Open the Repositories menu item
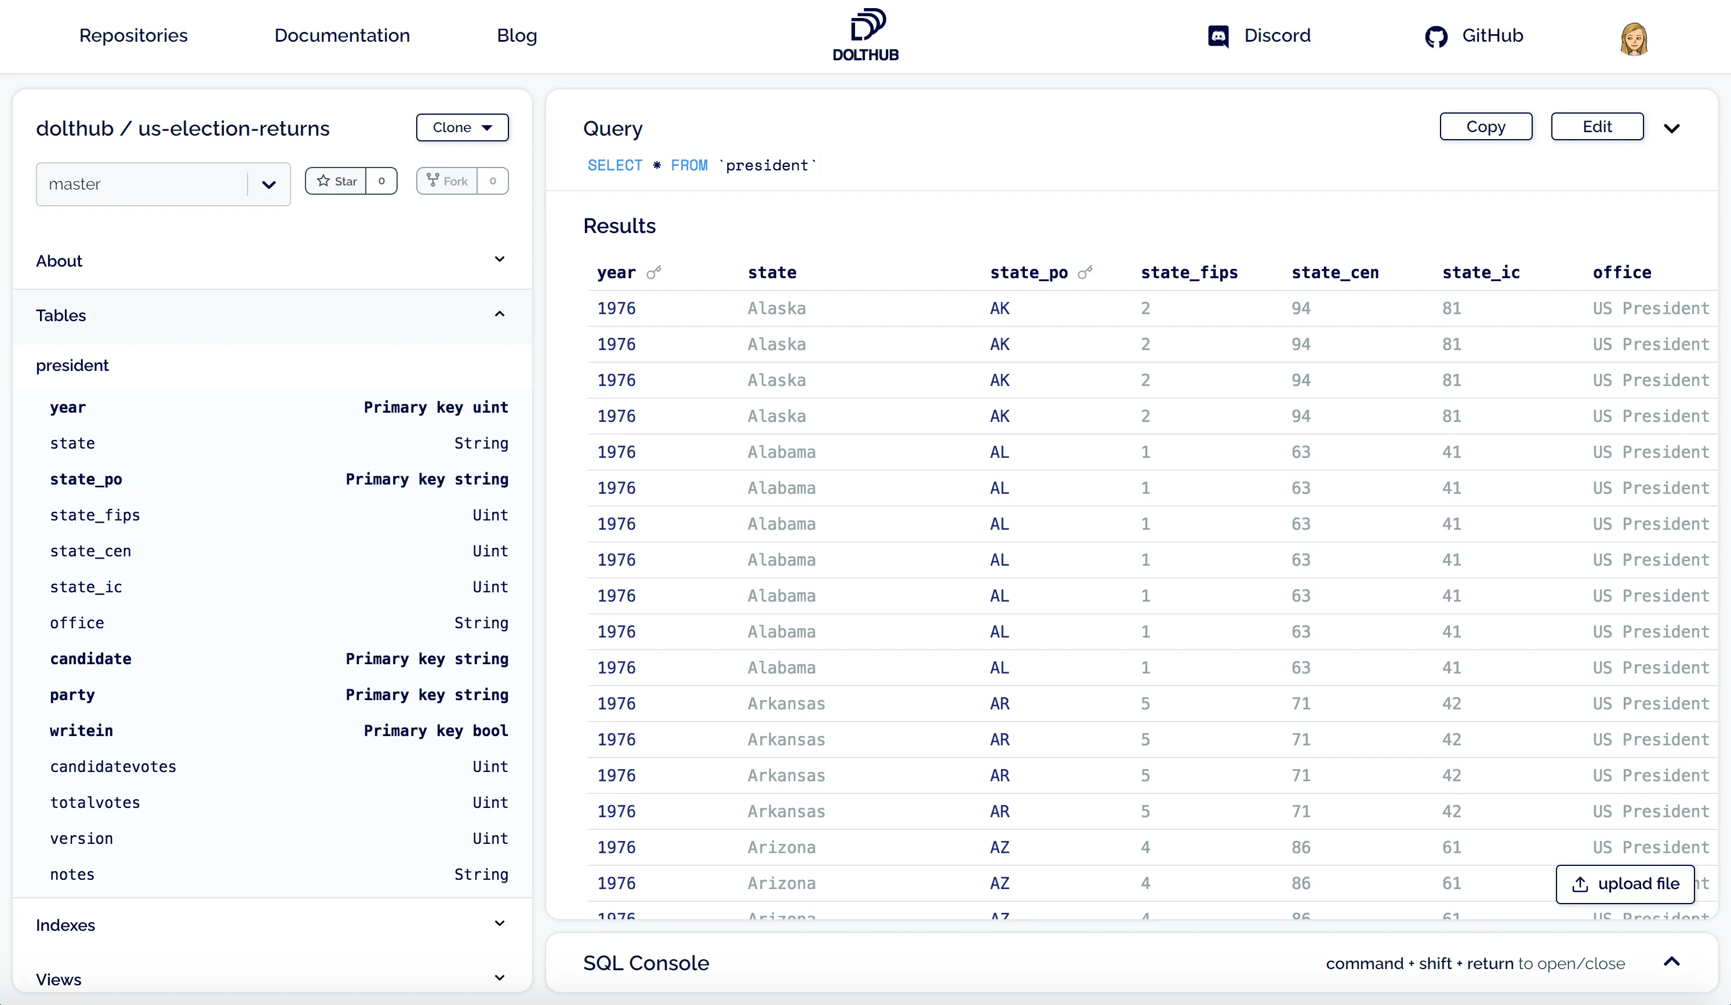 (x=133, y=36)
